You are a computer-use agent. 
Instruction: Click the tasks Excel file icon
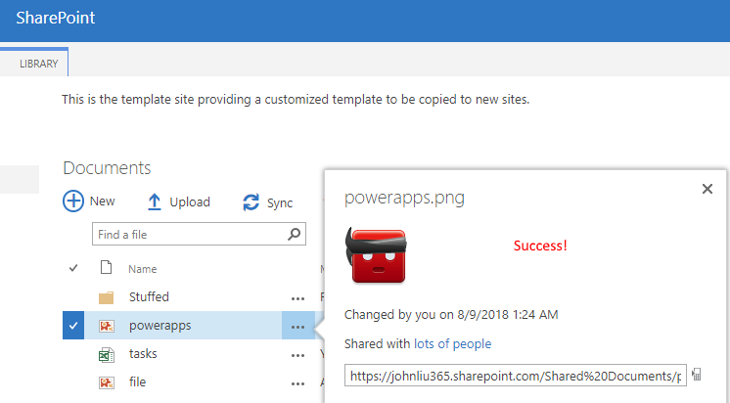[107, 354]
